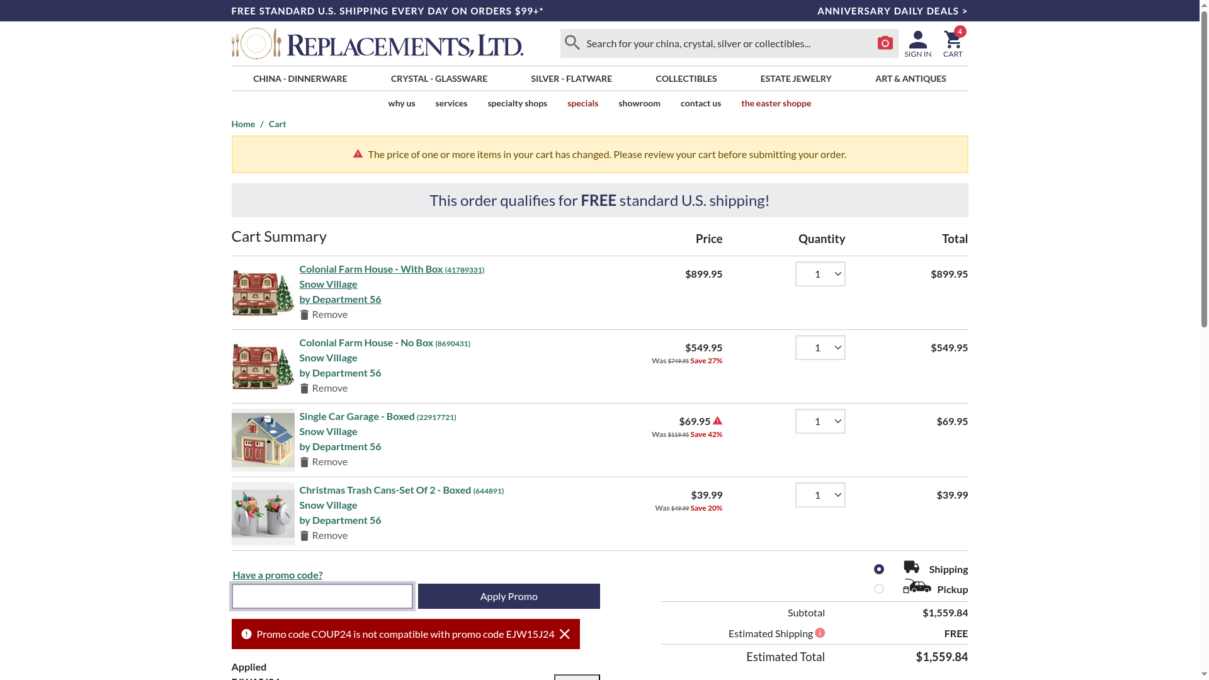
Task: Click price change warning icon beside $69.95
Action: click(x=717, y=421)
